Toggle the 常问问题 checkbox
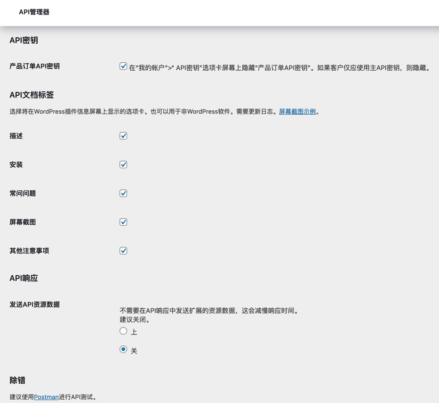Screen dimensions: 439x403 (123, 193)
